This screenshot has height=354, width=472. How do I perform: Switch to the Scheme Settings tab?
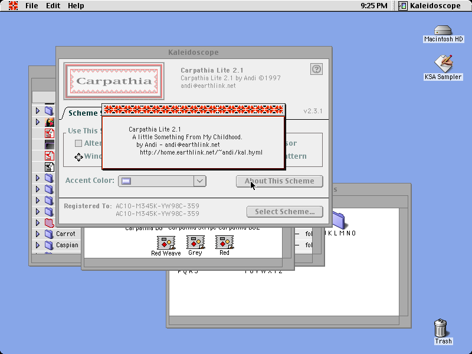(82, 113)
